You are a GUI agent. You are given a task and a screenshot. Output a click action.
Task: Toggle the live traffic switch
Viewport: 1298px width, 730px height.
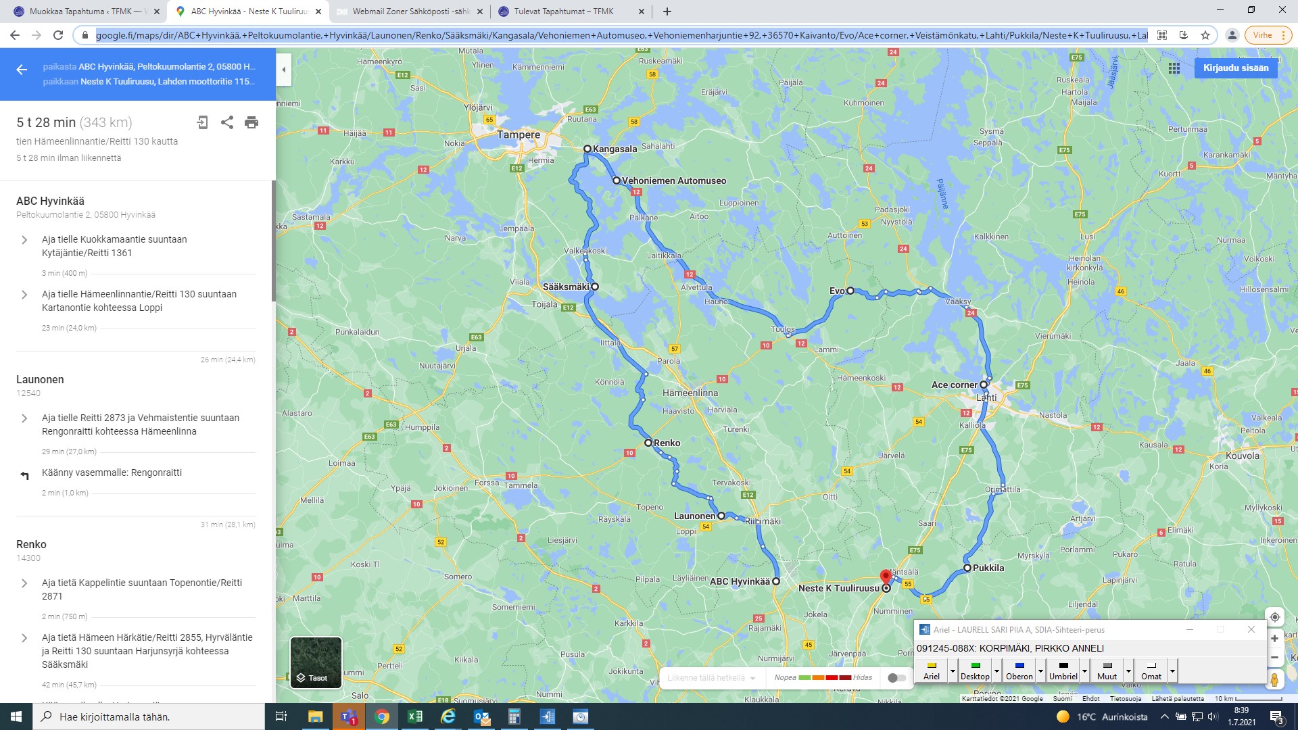pos(896,678)
